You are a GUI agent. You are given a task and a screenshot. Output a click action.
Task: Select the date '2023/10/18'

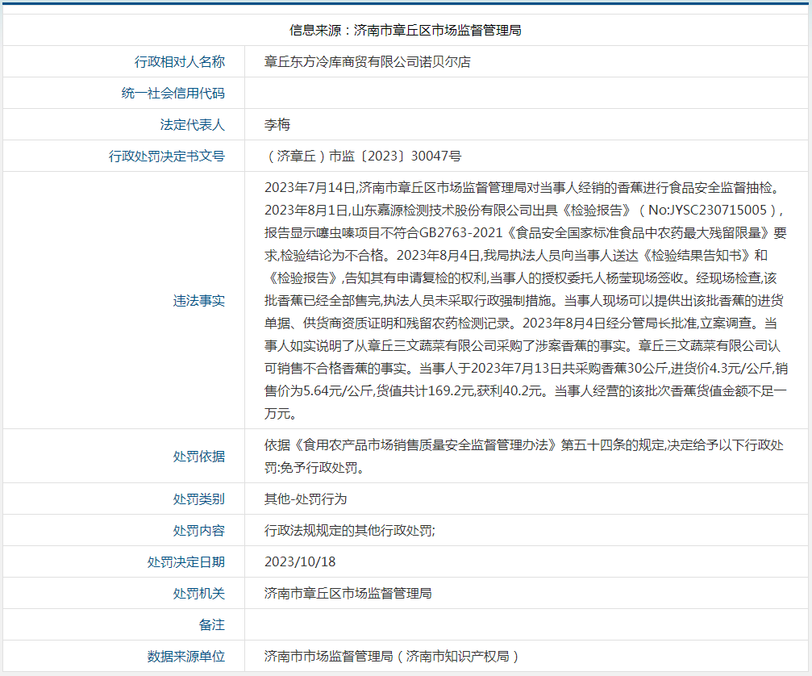tap(300, 562)
